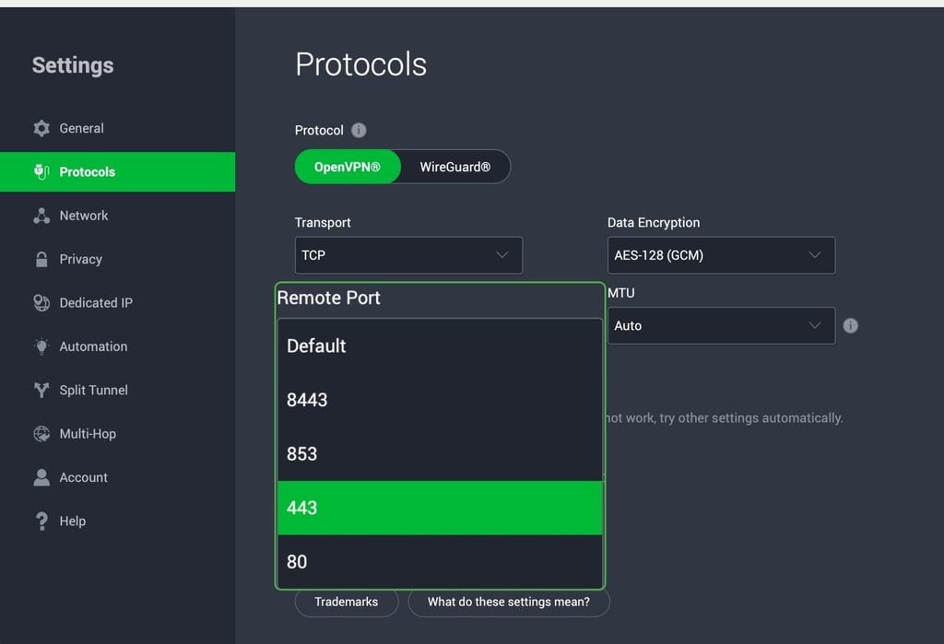Open the MTU Auto dropdown
The height and width of the screenshot is (644, 944).
click(x=721, y=325)
